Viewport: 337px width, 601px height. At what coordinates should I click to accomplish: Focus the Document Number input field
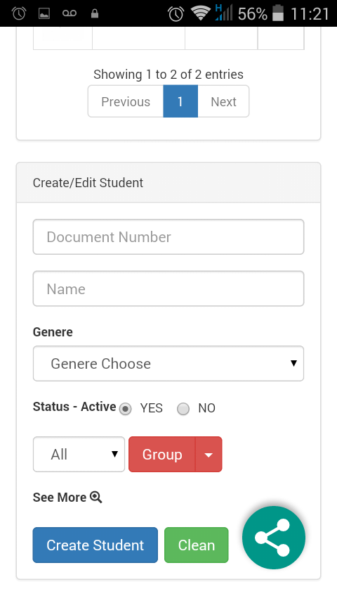tap(168, 237)
